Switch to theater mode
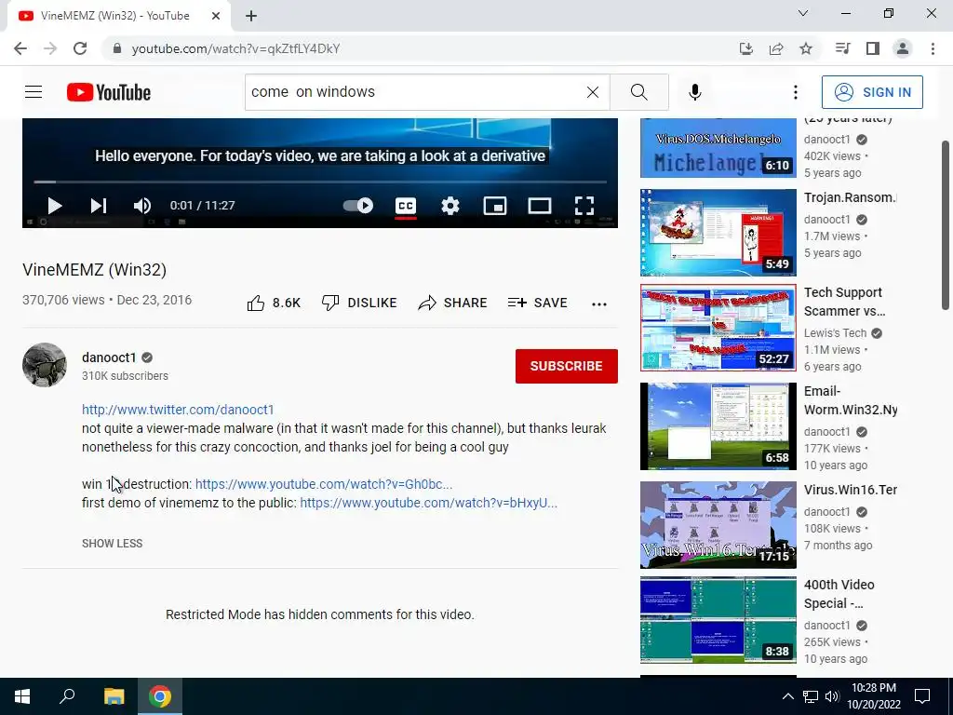 [x=540, y=206]
